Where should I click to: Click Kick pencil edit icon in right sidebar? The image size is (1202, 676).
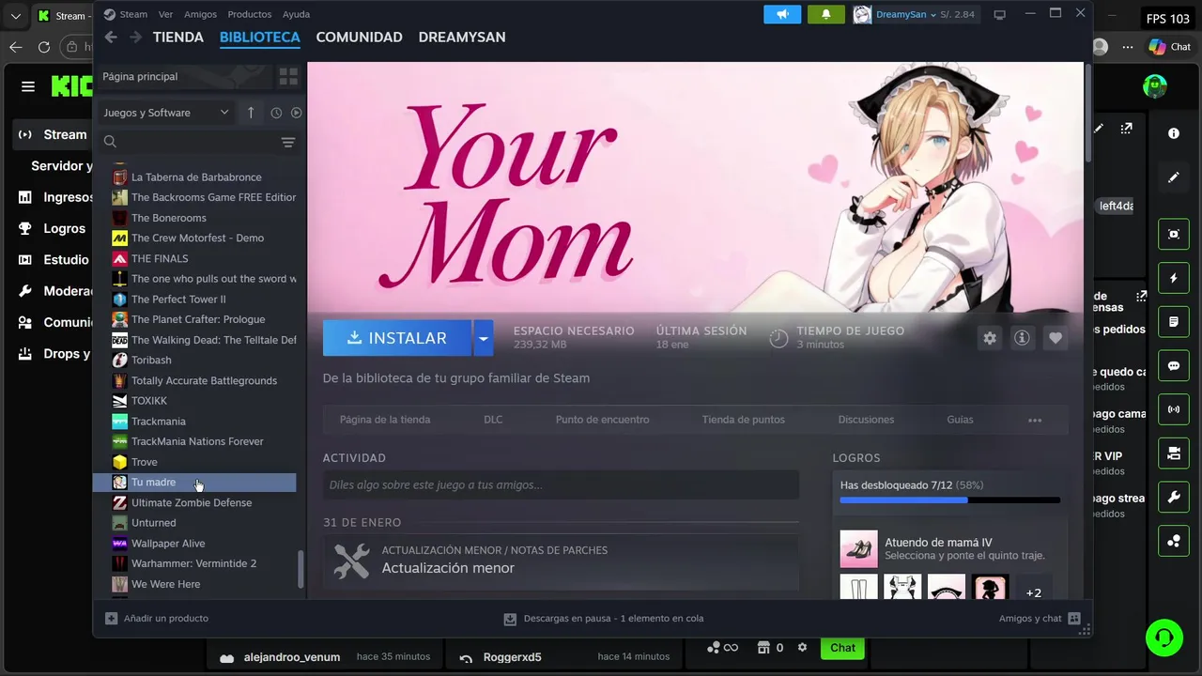(x=1174, y=177)
